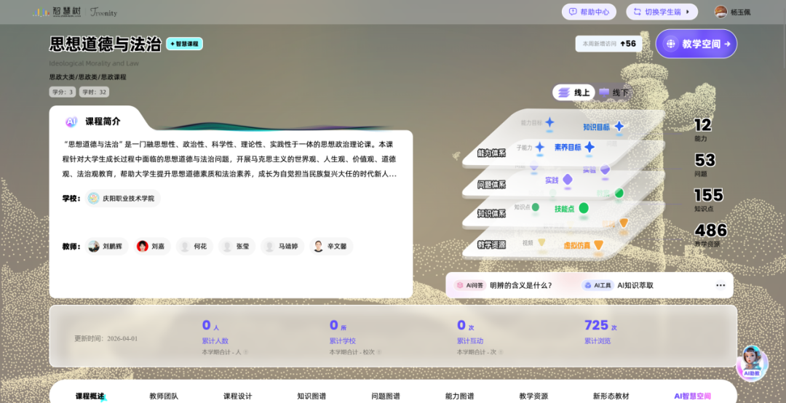The image size is (786, 403).
Task: Switch to the 新形态教材 tab
Action: 611,396
